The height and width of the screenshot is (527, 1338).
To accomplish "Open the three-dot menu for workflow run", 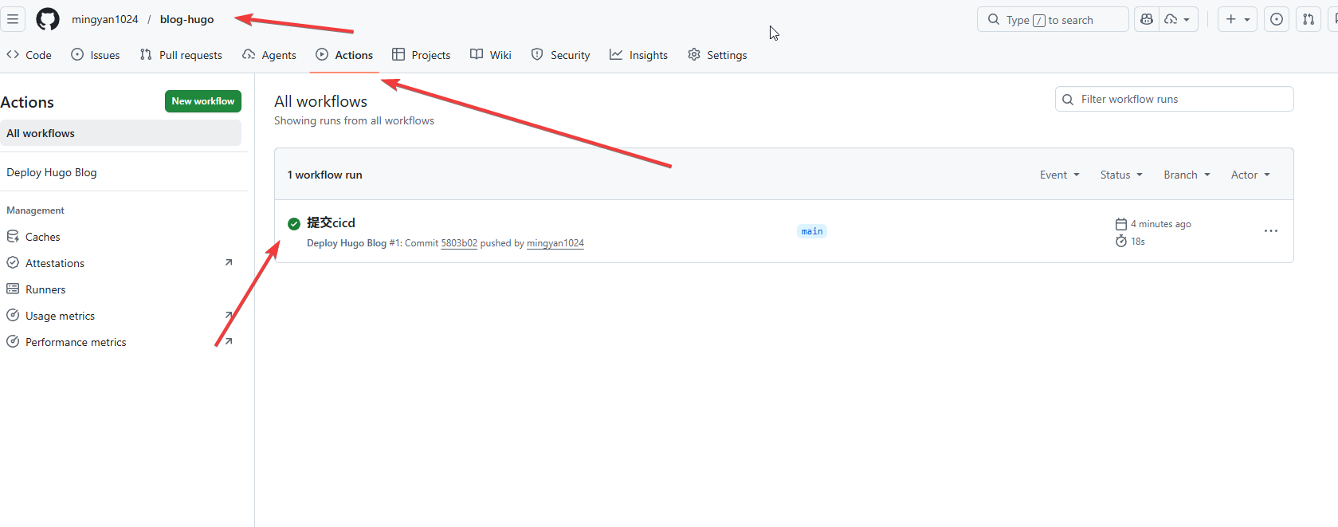I will click(x=1270, y=231).
